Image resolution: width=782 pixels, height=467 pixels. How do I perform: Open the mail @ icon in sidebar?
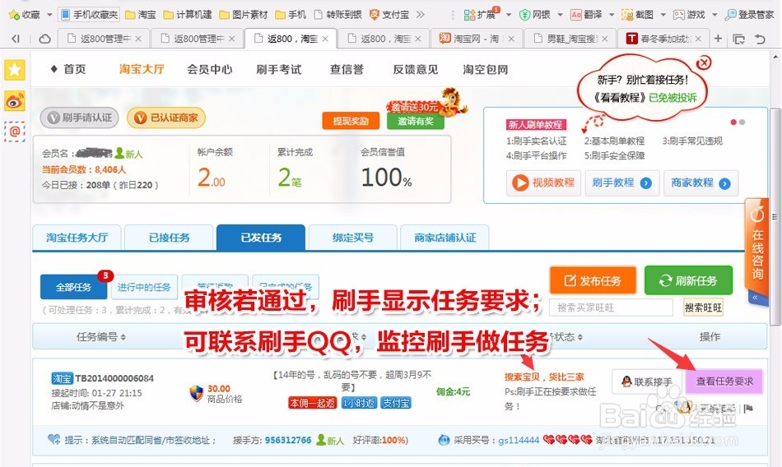click(15, 132)
